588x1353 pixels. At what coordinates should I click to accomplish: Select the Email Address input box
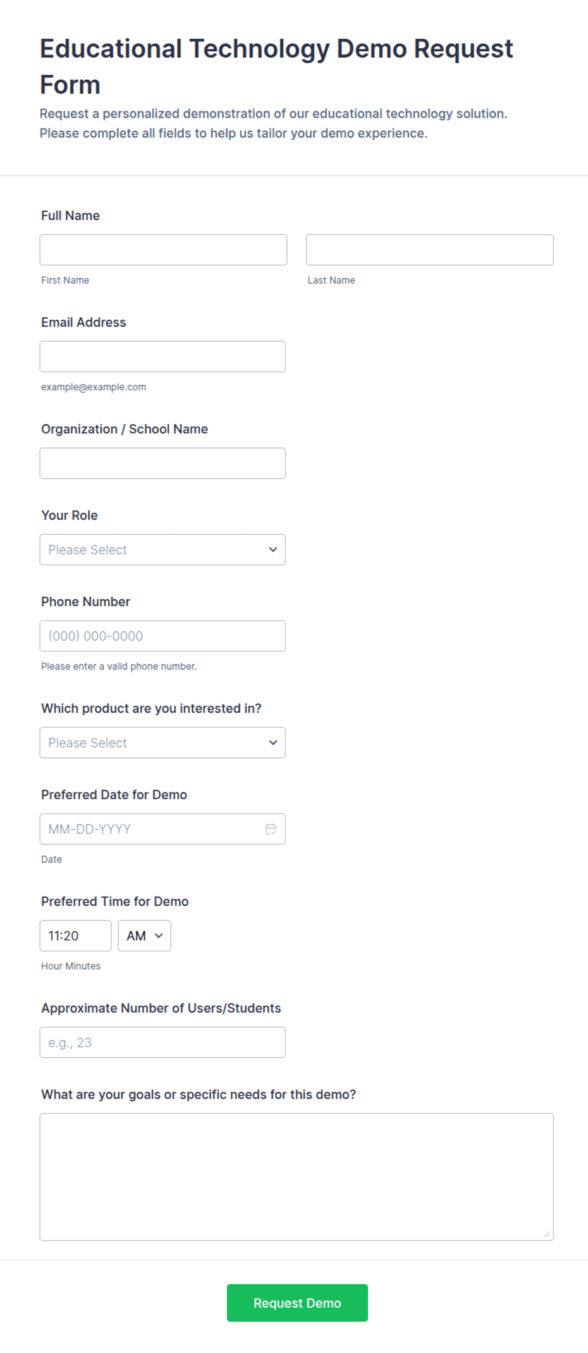(162, 356)
